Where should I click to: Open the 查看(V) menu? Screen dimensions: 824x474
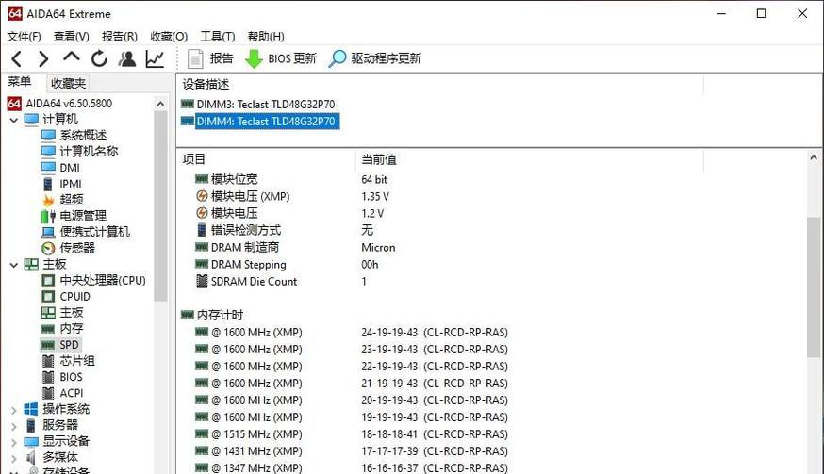(x=72, y=36)
